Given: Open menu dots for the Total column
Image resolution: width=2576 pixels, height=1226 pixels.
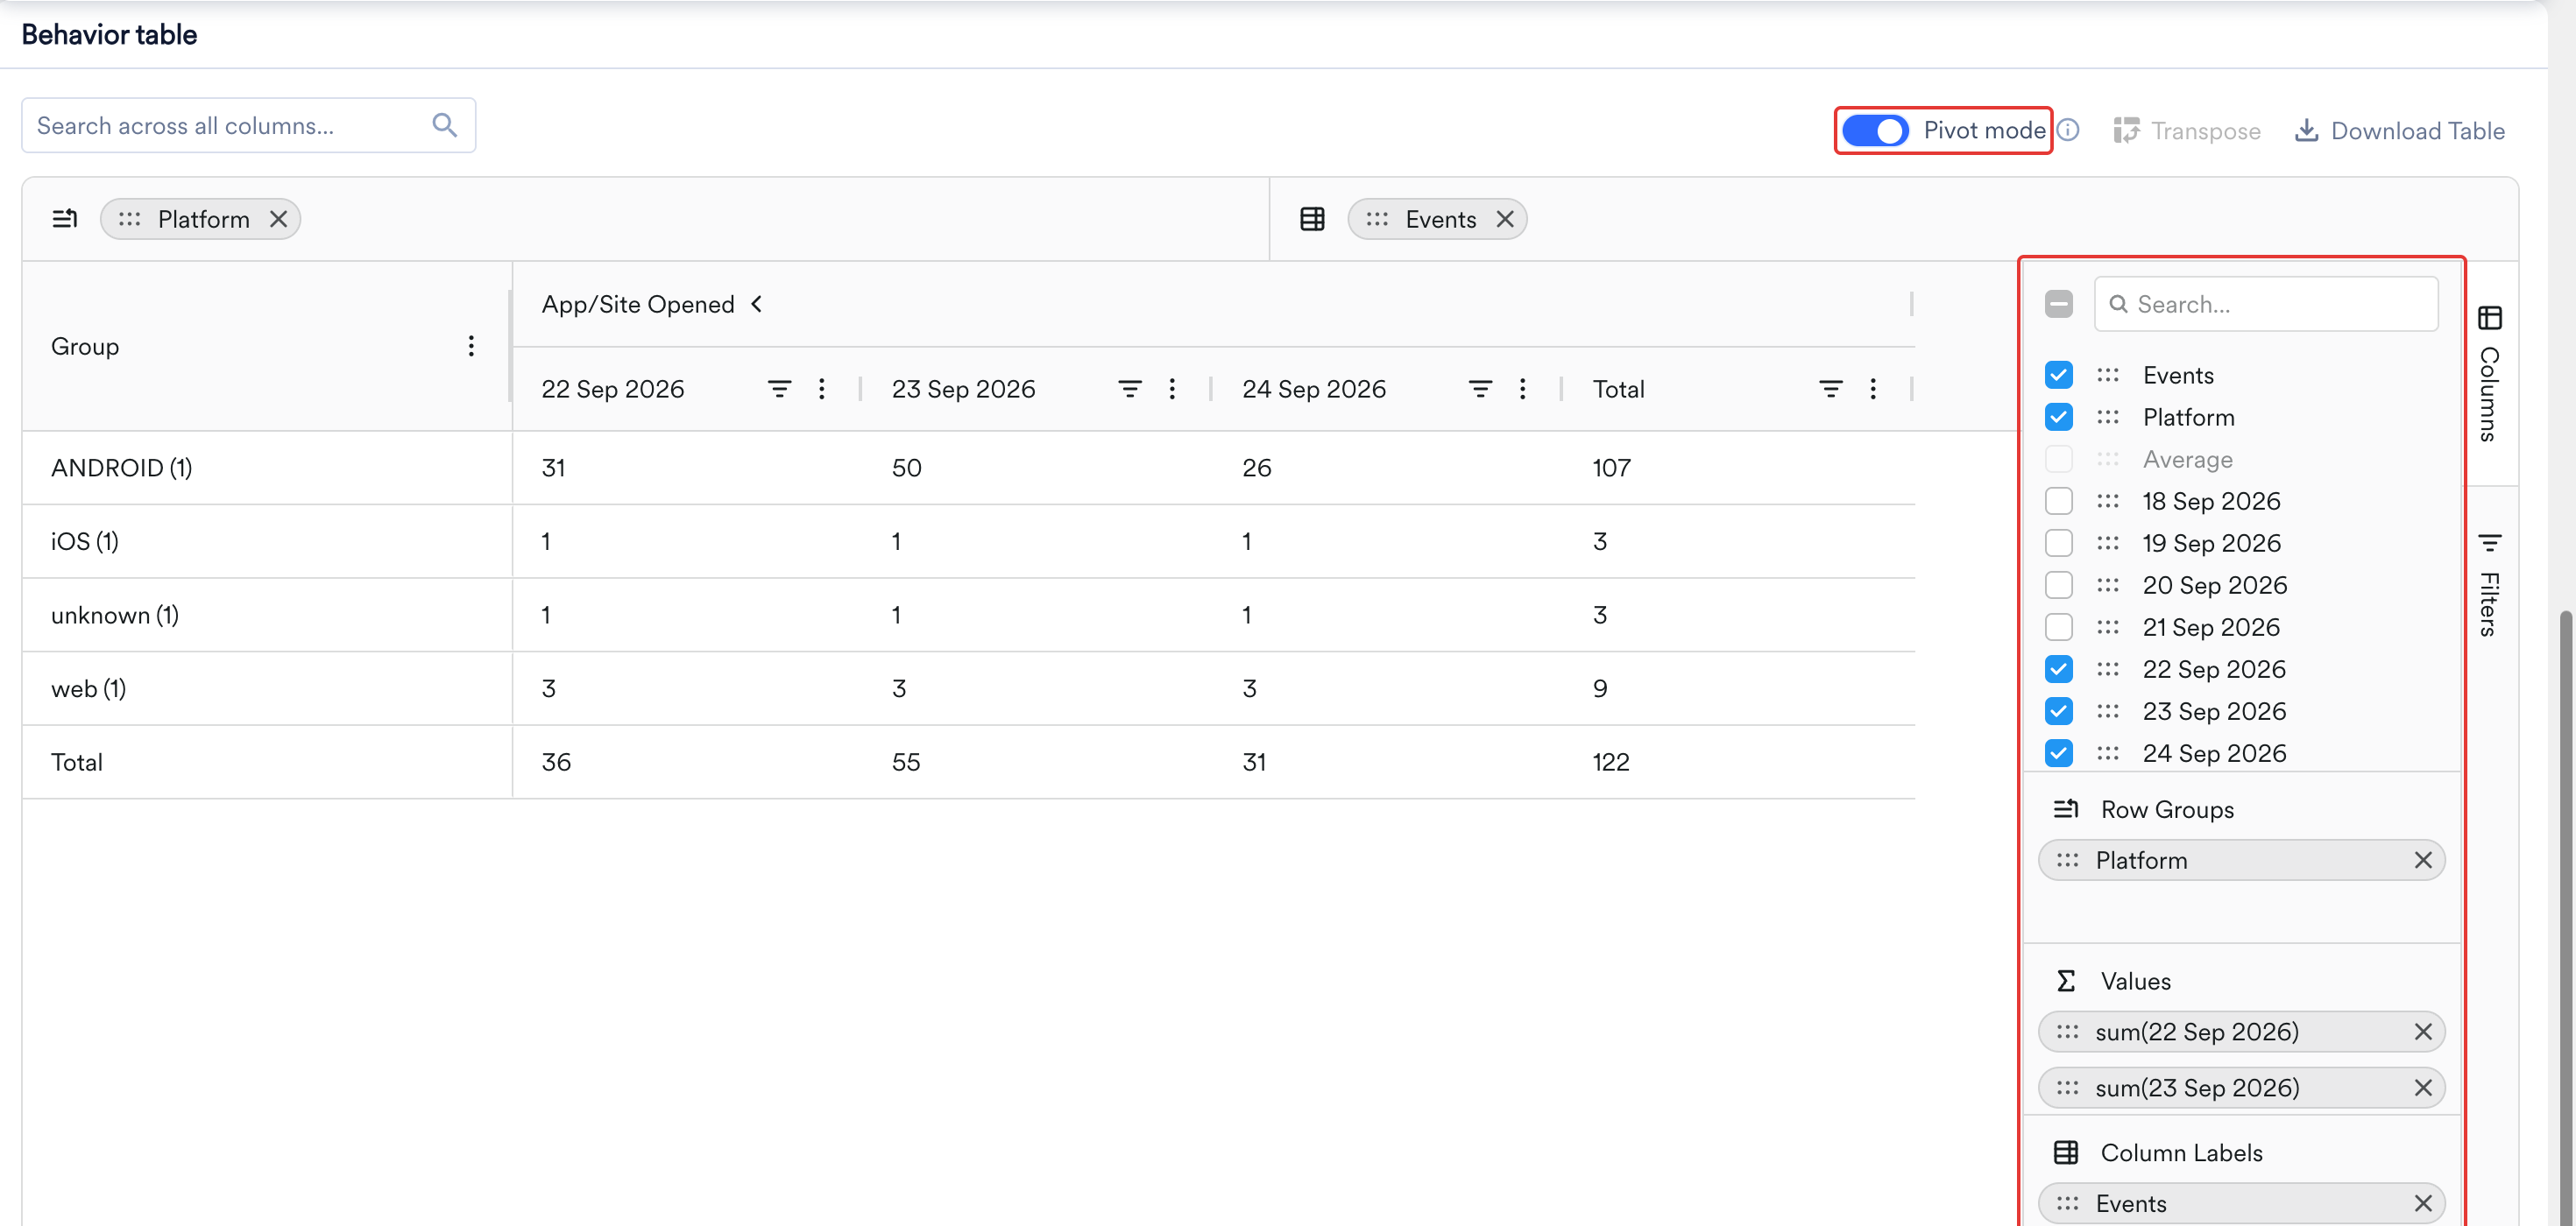Looking at the screenshot, I should (1873, 389).
